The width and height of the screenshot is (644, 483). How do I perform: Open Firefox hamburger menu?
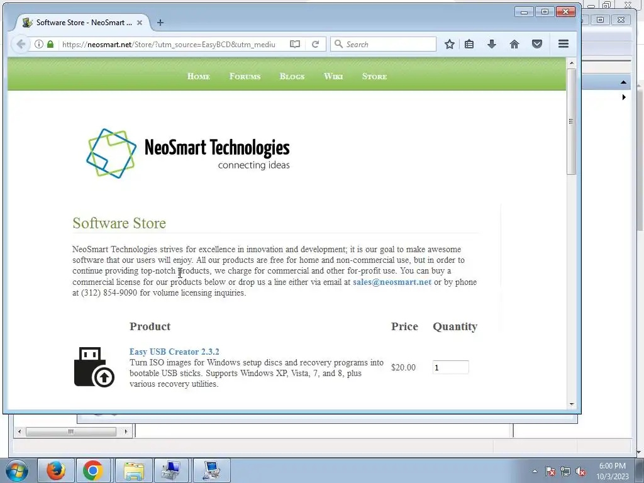point(563,43)
